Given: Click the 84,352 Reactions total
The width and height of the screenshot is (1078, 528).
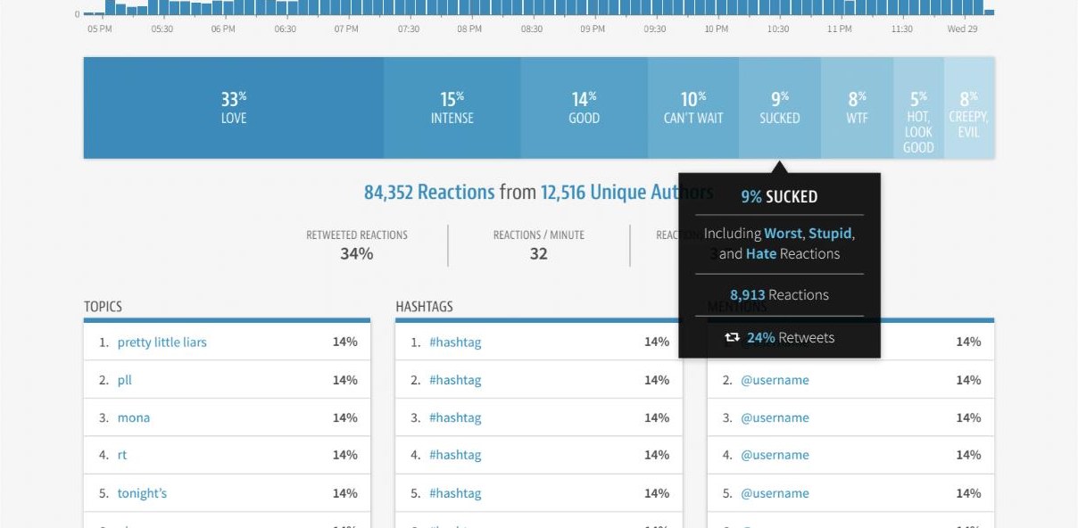Looking at the screenshot, I should pos(429,192).
